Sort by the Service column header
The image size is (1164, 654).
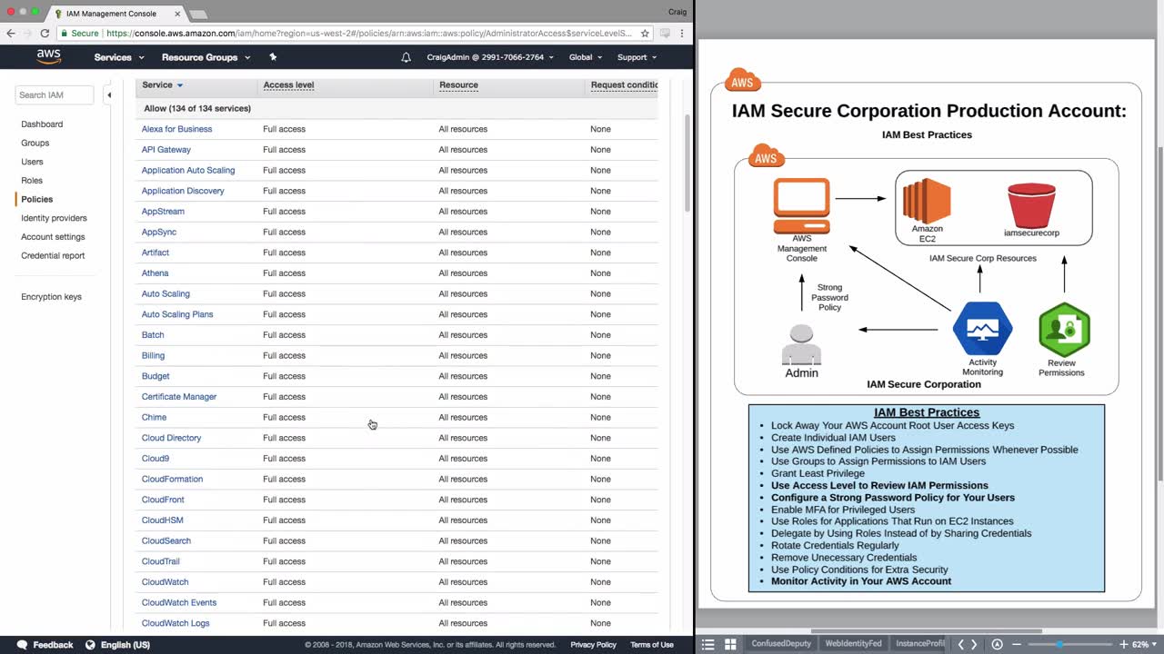163,85
